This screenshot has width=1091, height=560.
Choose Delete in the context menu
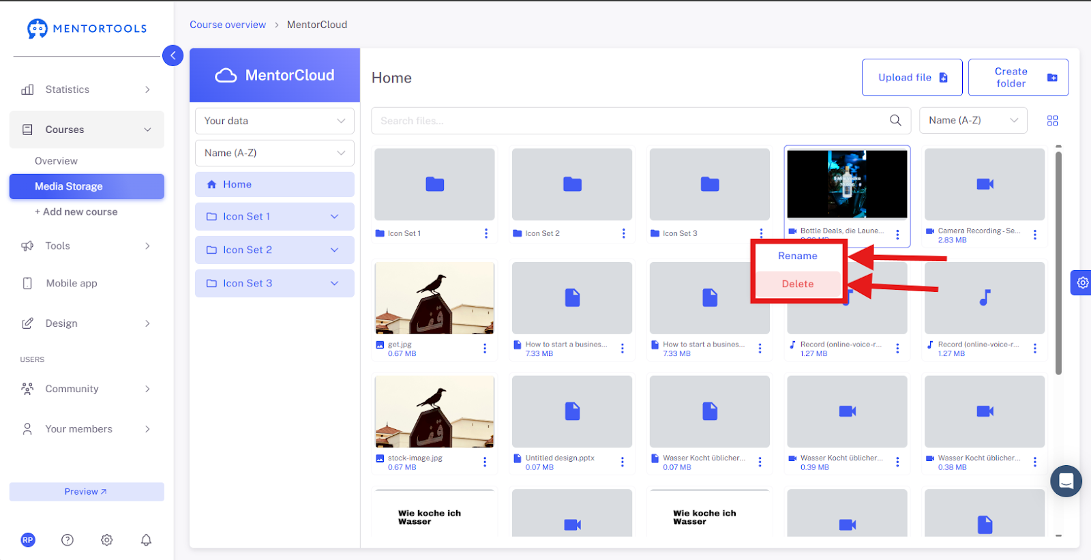pos(798,284)
